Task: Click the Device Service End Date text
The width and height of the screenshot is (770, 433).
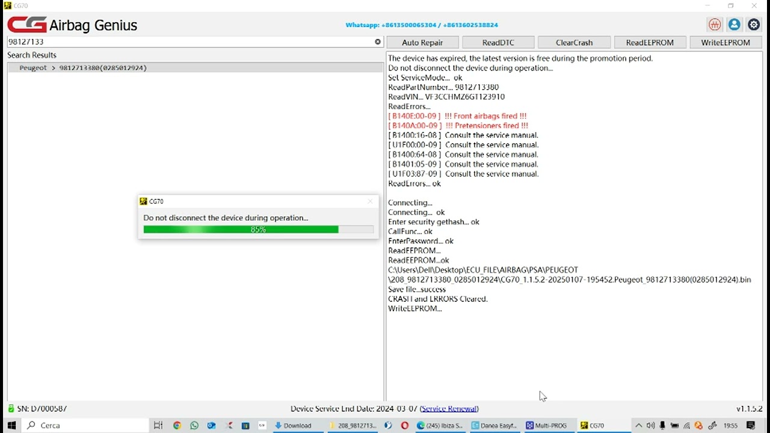Action: click(x=354, y=409)
